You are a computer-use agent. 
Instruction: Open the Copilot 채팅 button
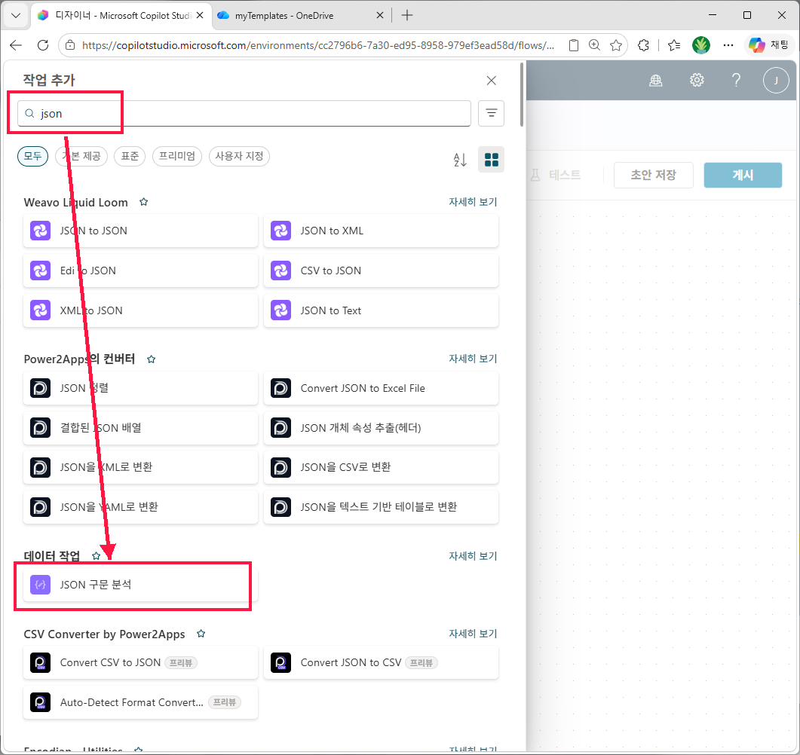point(769,45)
